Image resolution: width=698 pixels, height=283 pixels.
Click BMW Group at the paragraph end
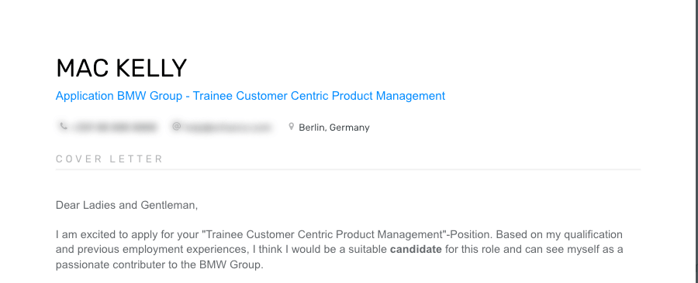pos(230,265)
